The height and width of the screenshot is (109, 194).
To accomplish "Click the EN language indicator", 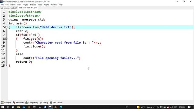I will pos(127,107).
